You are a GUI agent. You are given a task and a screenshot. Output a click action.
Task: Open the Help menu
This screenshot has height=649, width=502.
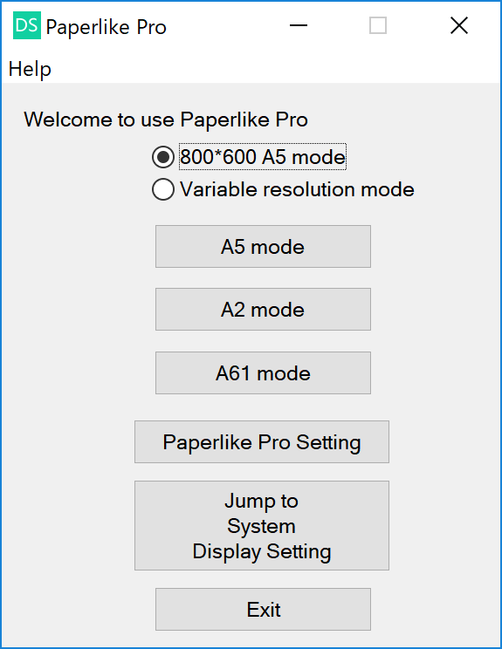pos(30,69)
